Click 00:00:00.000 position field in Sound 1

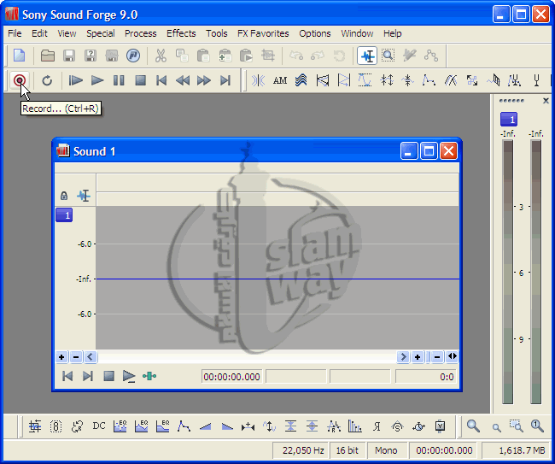point(232,377)
